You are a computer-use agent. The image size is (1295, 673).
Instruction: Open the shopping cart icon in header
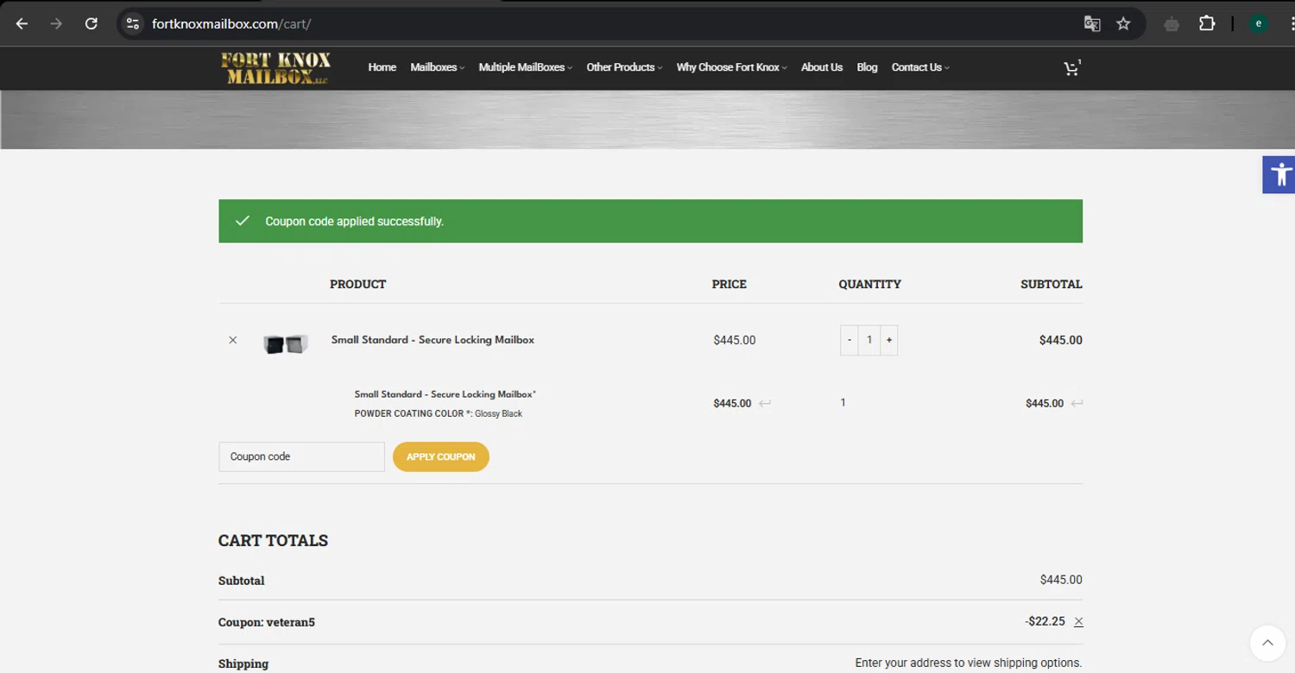click(1071, 67)
